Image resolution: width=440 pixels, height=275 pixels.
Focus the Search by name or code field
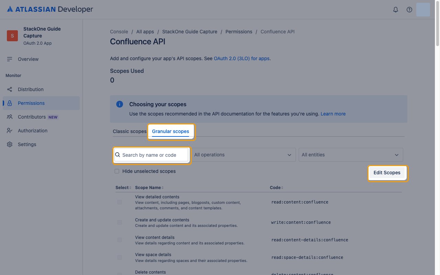point(152,155)
